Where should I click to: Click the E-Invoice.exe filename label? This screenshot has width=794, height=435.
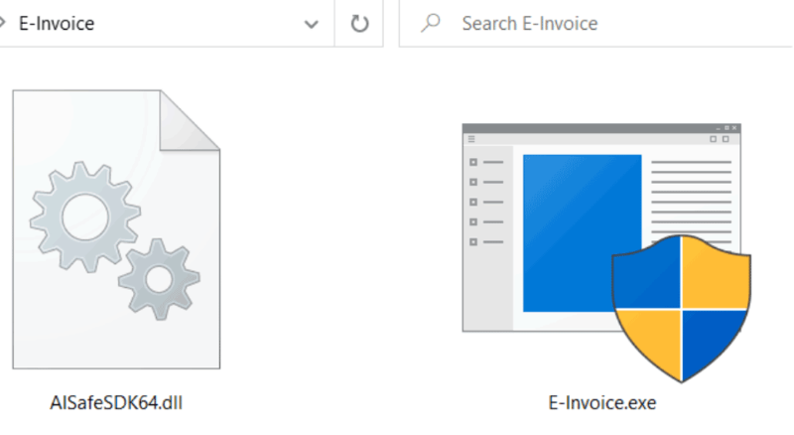click(602, 403)
